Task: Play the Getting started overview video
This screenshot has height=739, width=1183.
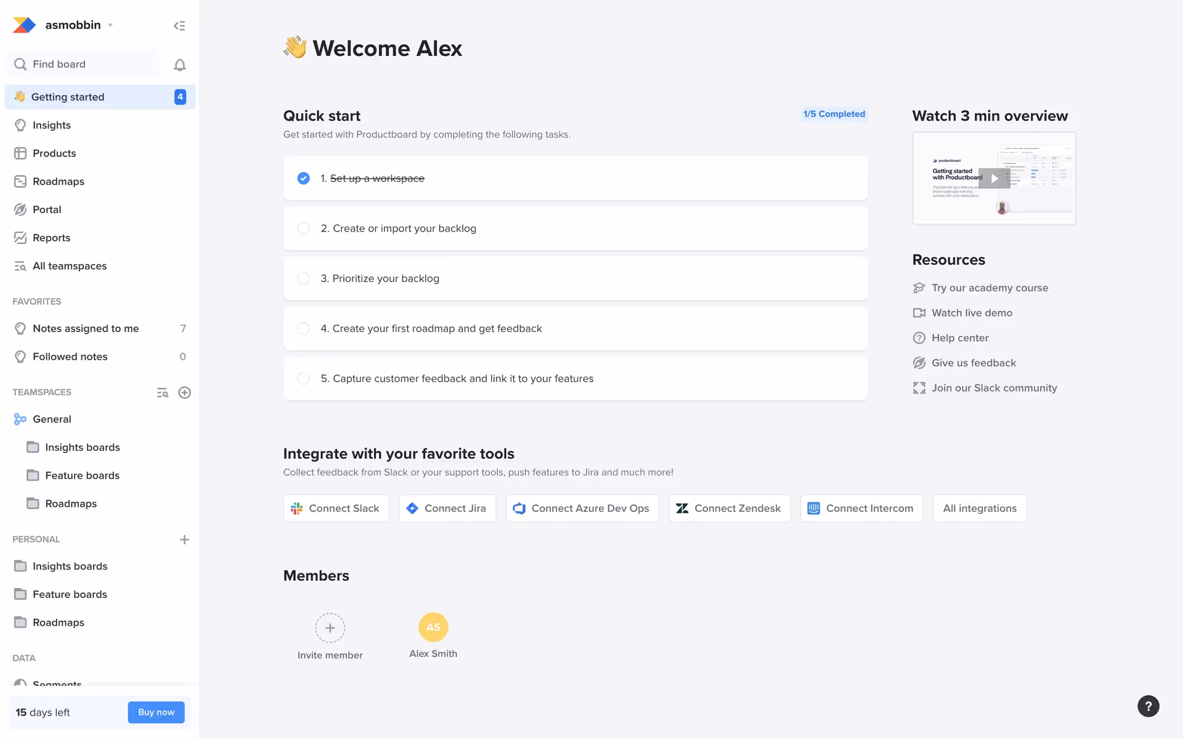Action: (x=994, y=179)
